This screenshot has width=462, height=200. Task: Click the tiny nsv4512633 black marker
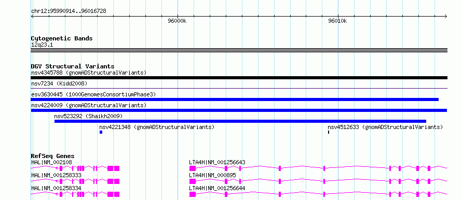click(x=329, y=132)
